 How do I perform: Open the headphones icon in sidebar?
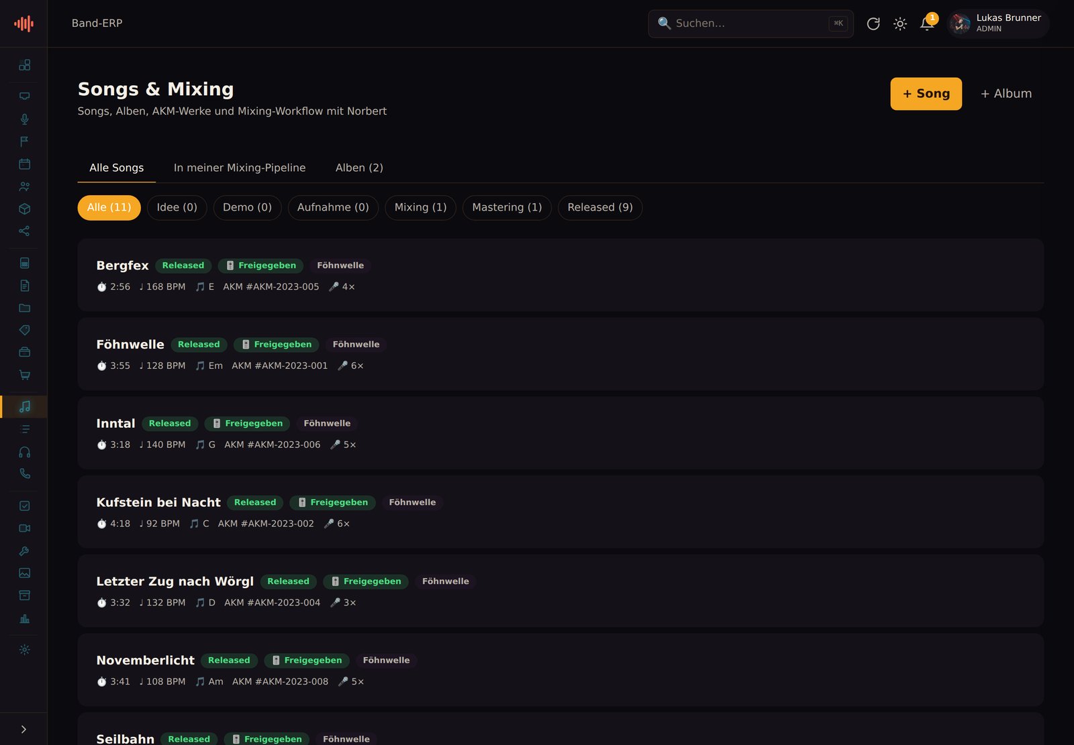(x=24, y=452)
